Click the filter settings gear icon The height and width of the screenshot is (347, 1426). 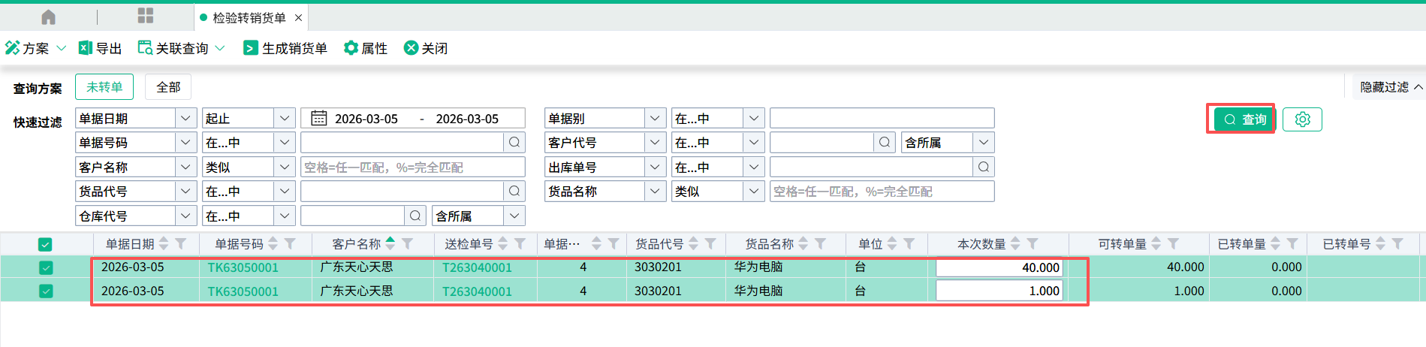pos(1302,119)
